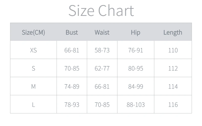Select S waist value 62-77

[102, 68]
